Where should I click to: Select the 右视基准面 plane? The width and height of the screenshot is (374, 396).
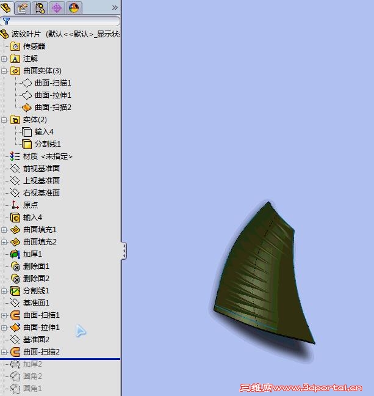(35, 193)
